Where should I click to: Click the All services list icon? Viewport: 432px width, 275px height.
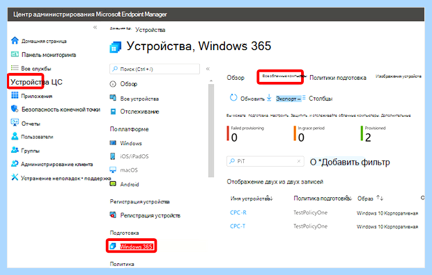click(15, 67)
